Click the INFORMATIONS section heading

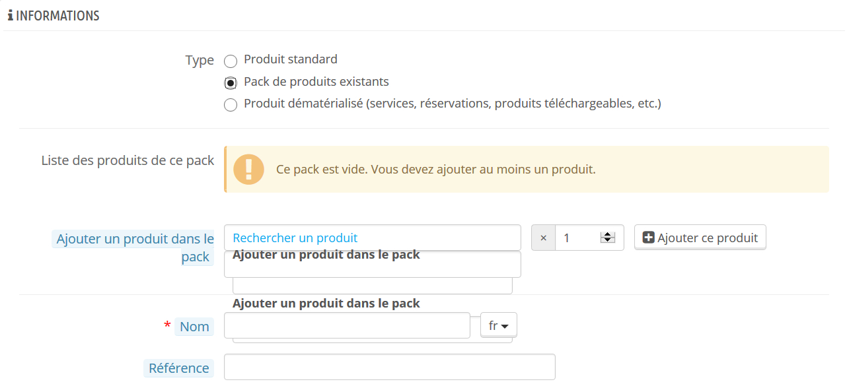pos(57,16)
